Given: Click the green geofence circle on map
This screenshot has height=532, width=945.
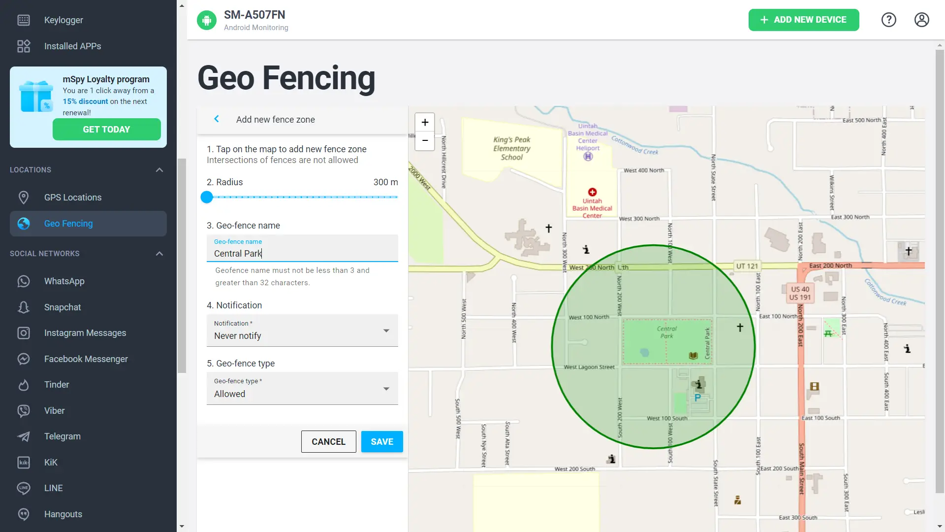Looking at the screenshot, I should (x=653, y=347).
